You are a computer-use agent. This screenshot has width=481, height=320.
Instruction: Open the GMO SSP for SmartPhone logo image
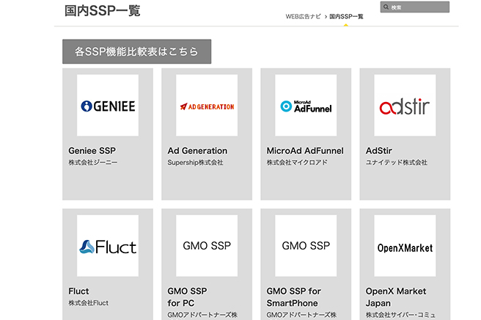pyautogui.click(x=306, y=246)
